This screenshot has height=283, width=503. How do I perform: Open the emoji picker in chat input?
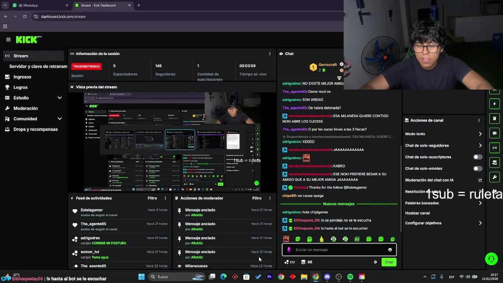point(390,250)
